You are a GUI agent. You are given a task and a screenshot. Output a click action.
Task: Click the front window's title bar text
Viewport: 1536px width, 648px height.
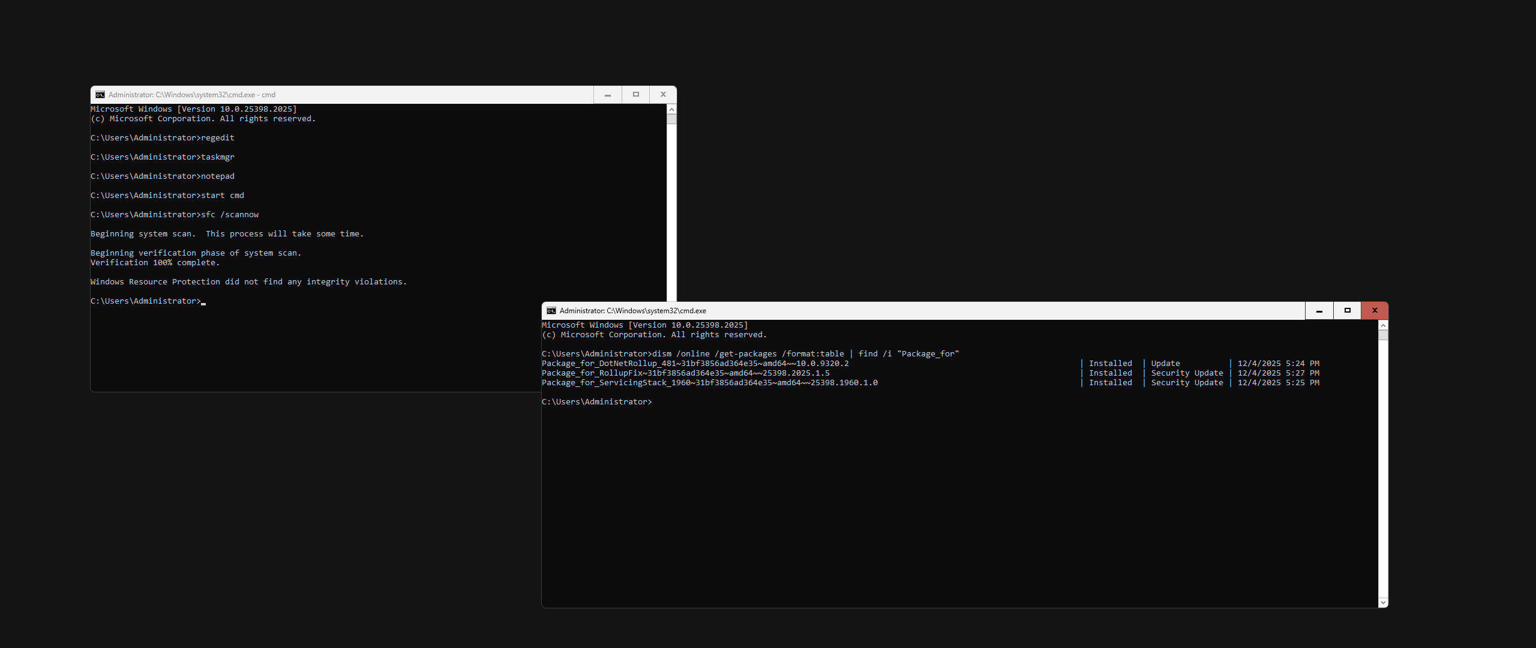(x=632, y=311)
